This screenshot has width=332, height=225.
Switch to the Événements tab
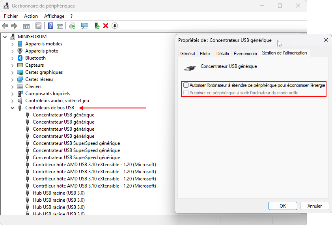tap(245, 54)
